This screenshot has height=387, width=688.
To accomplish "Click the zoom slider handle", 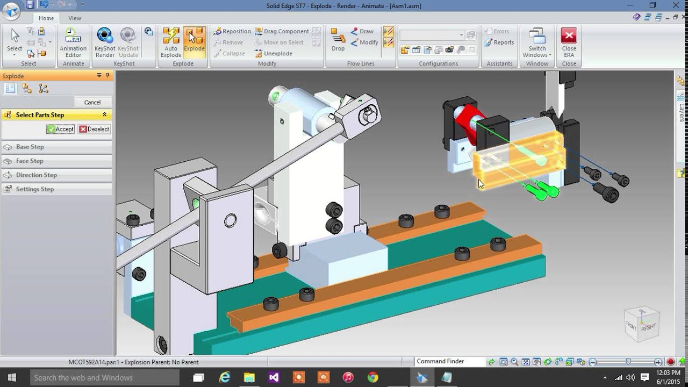I will [x=628, y=362].
